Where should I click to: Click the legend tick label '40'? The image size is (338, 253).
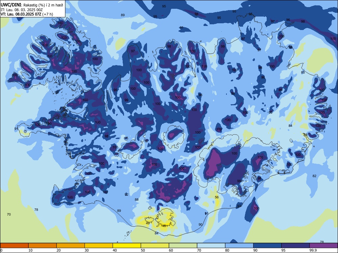pos(115,250)
